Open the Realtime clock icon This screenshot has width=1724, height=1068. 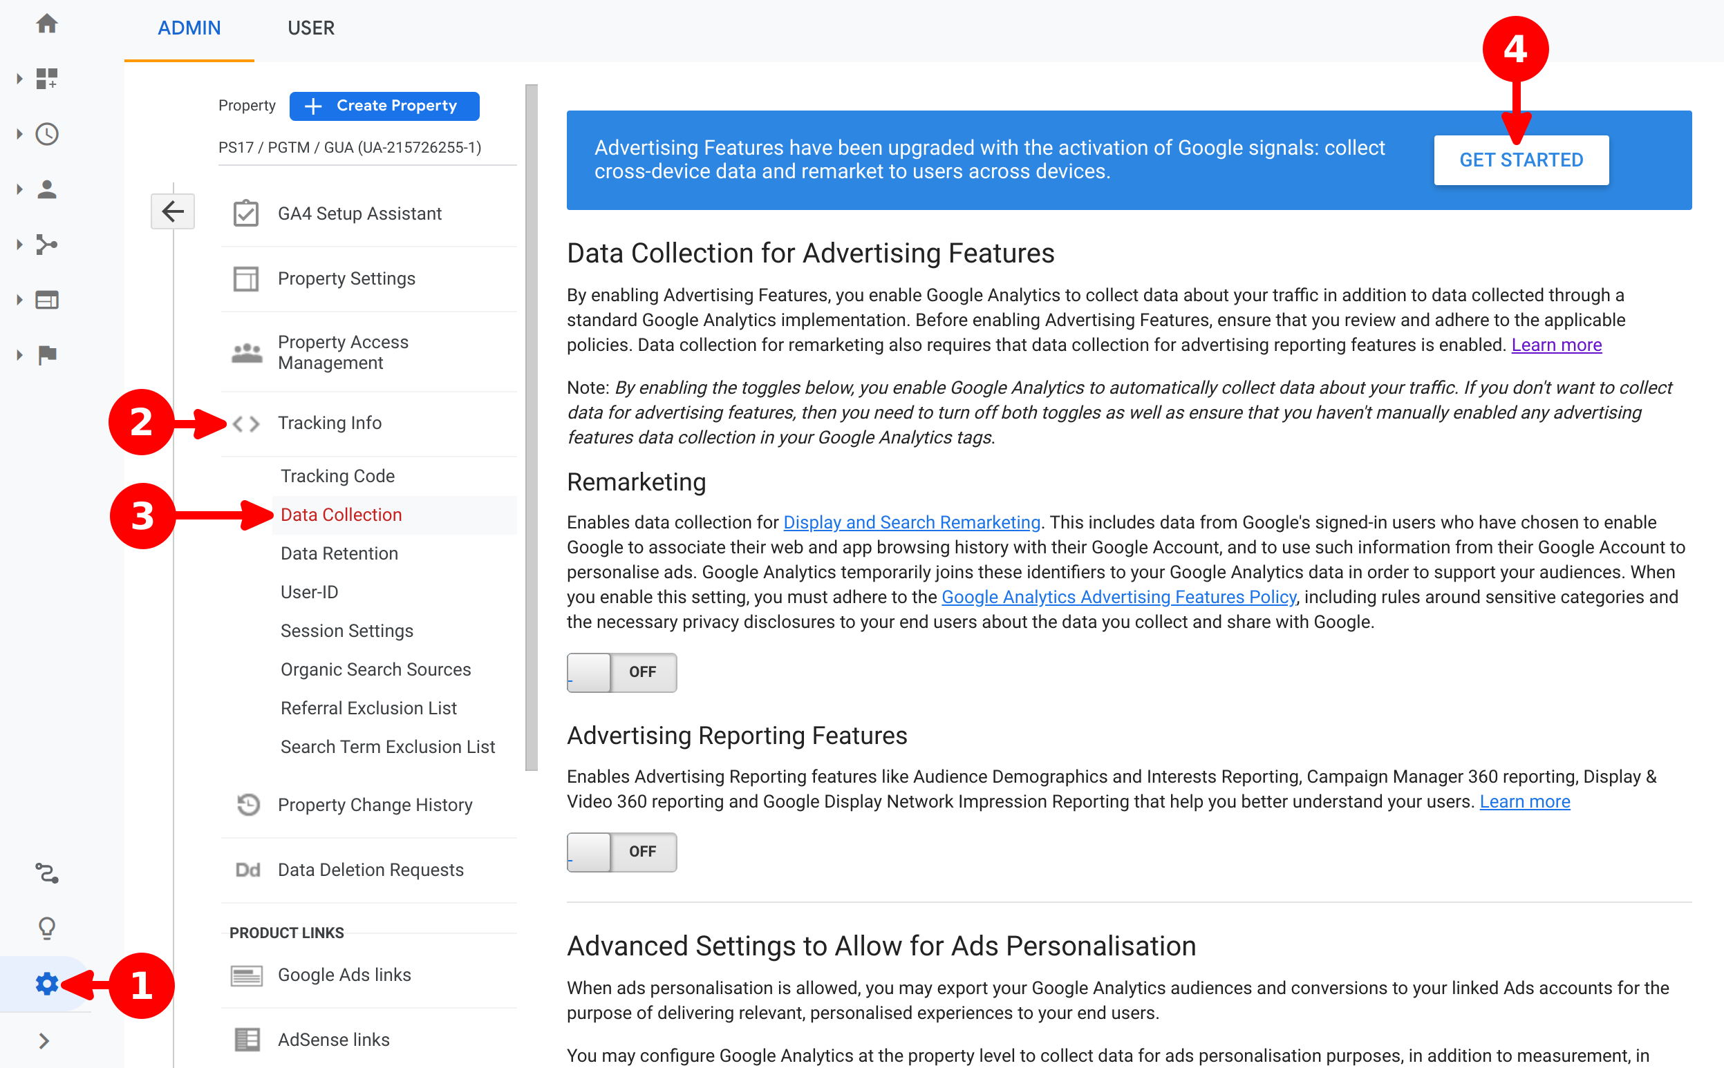pyautogui.click(x=46, y=133)
